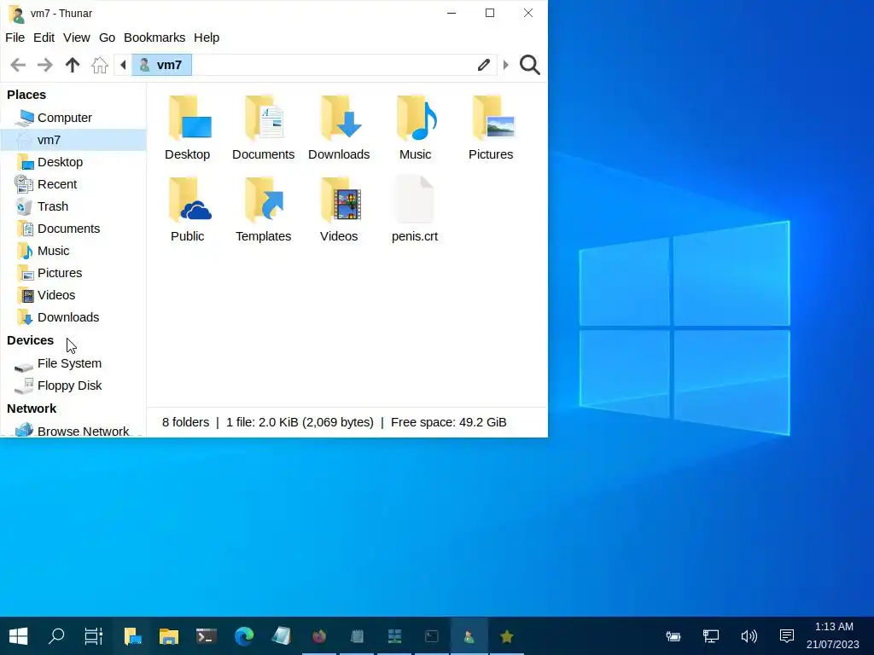Click the Places sidebar heading

[26, 95]
